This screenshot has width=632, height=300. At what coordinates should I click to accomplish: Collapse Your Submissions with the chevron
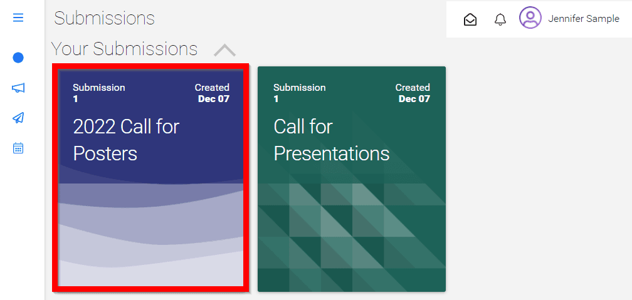[224, 50]
